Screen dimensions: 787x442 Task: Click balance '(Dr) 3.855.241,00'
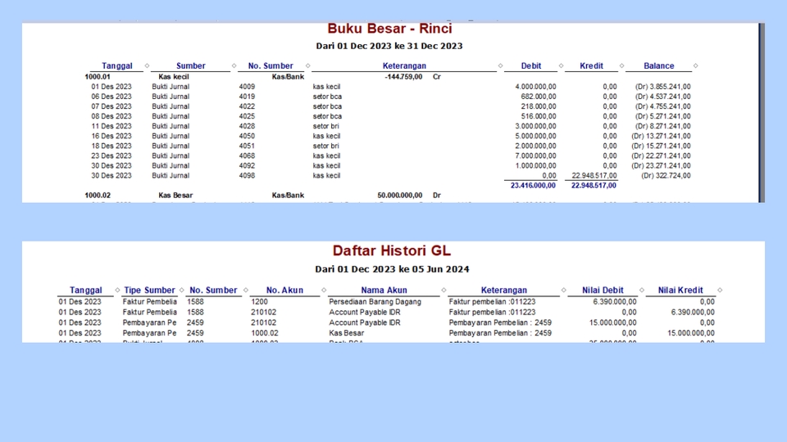point(663,87)
